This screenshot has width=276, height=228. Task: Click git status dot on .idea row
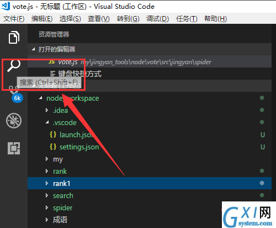pyautogui.click(x=262, y=110)
